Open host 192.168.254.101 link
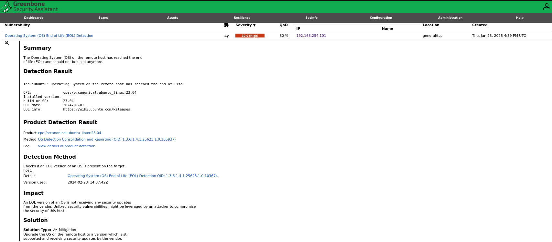This screenshot has height=242, width=552. coord(311,36)
